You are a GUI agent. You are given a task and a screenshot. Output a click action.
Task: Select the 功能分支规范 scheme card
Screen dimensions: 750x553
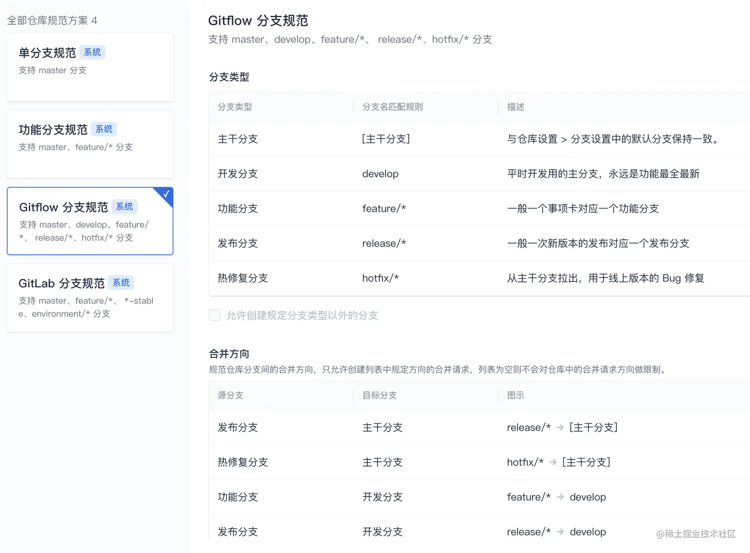click(x=90, y=144)
